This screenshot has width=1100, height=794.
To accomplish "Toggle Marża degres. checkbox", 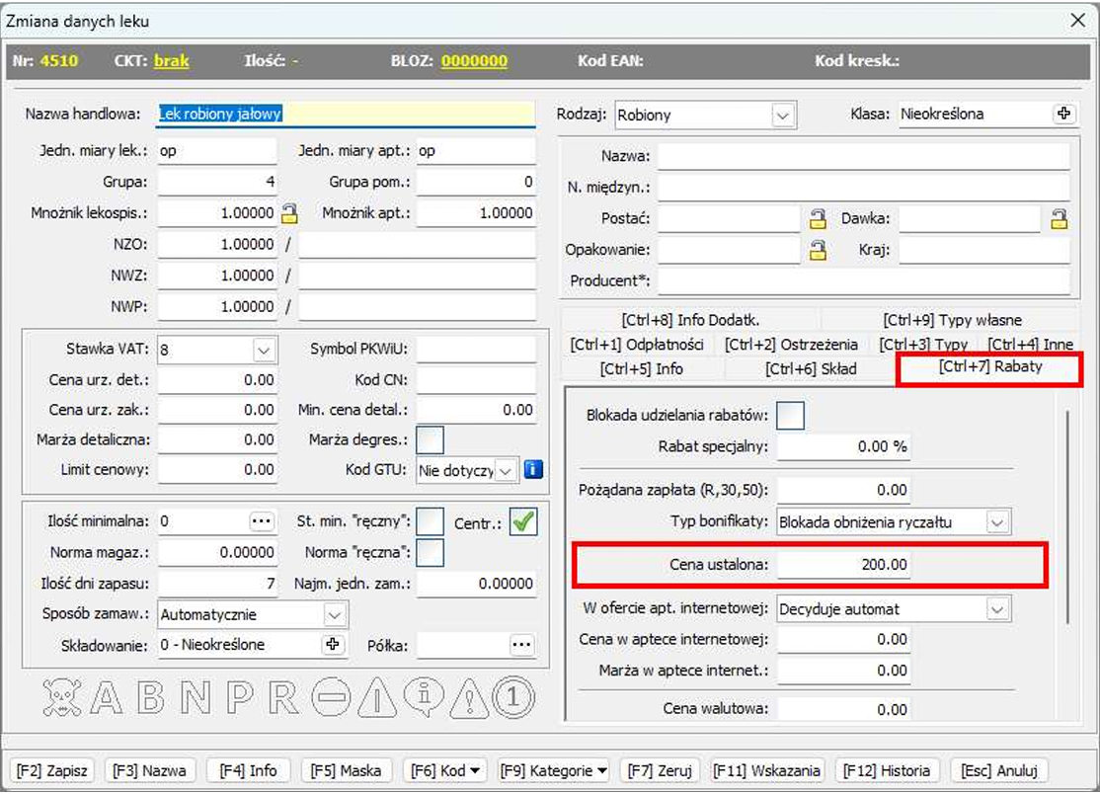I will click(x=431, y=439).
